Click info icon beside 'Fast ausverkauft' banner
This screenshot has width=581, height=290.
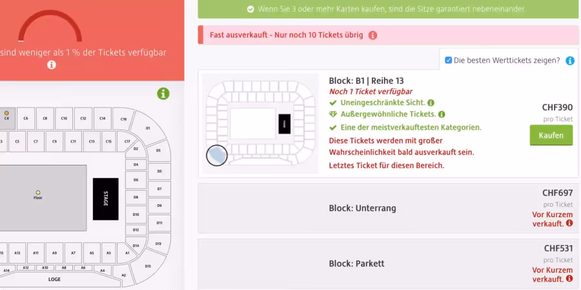tap(372, 35)
